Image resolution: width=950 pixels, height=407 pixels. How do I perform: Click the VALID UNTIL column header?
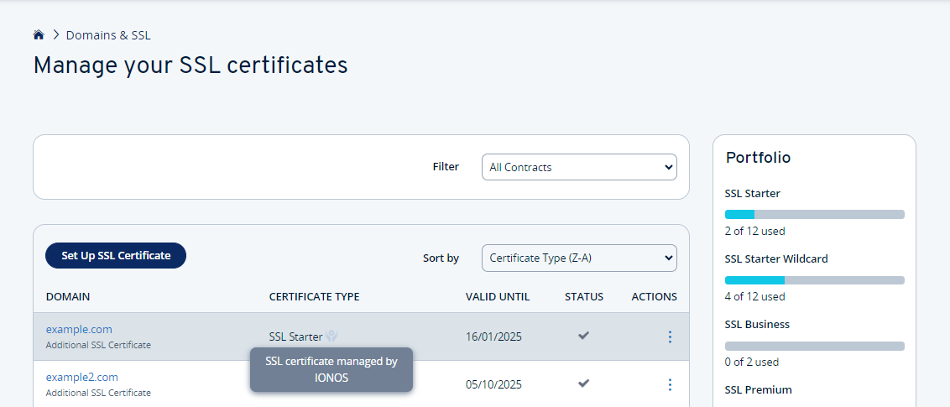498,297
